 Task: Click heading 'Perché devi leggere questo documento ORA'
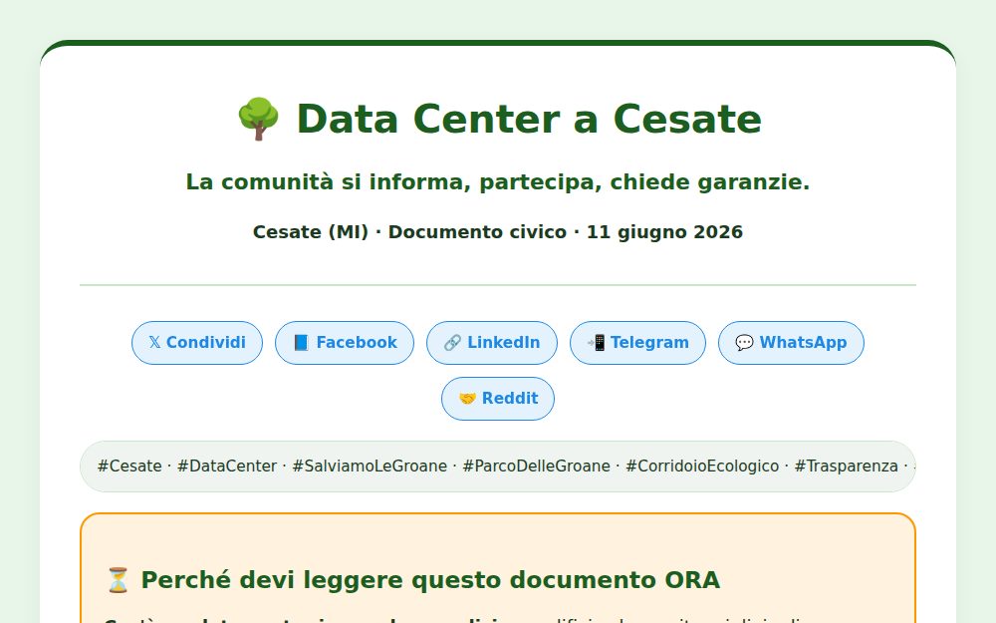(430, 580)
